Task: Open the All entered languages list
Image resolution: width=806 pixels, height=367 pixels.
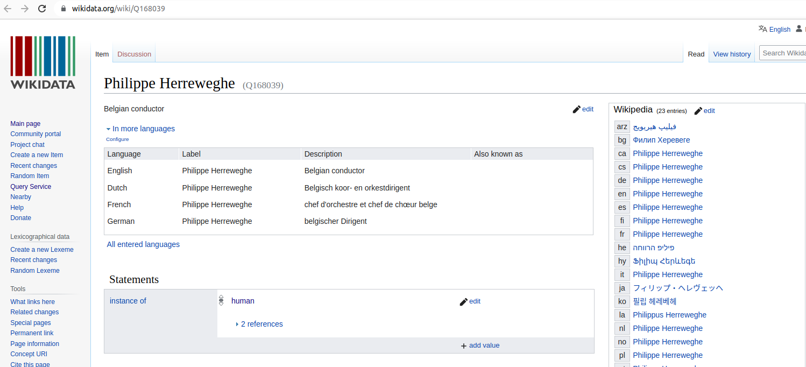Action: click(143, 244)
